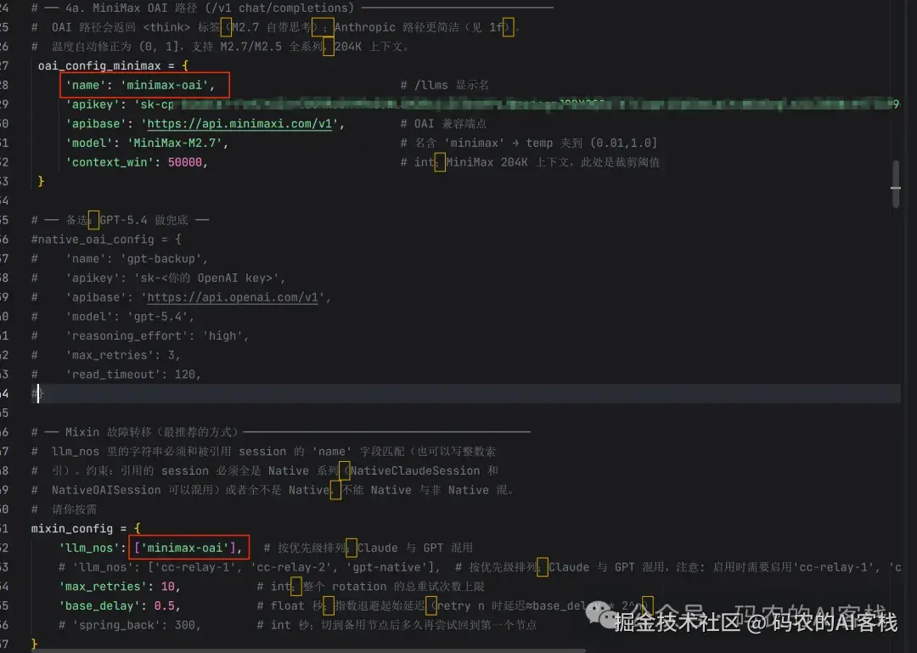Viewport: 917px width, 653px height.
Task: Click the '整个 rotation 的总重试次数上限' comment
Action: (x=394, y=587)
